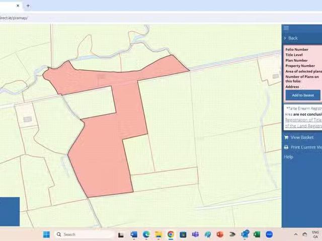Follow the Registration of Title link

coord(303,120)
